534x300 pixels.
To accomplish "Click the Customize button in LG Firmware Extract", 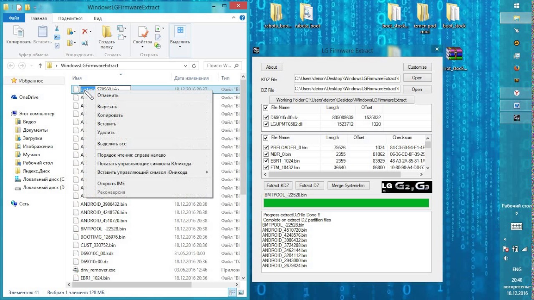I will (417, 67).
